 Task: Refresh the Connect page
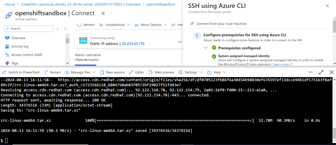[x=86, y=25]
